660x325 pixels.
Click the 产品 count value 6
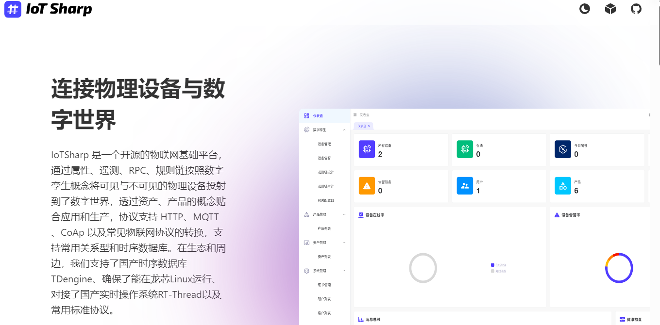[x=576, y=191]
